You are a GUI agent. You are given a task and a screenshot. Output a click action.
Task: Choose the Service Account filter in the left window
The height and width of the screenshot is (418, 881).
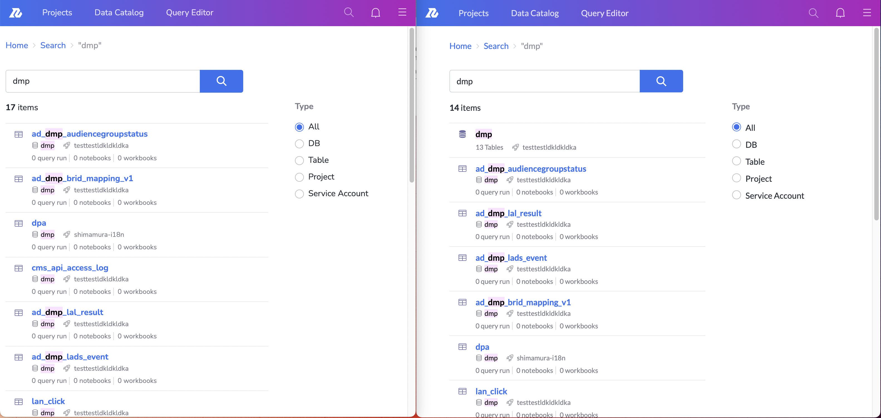point(299,194)
